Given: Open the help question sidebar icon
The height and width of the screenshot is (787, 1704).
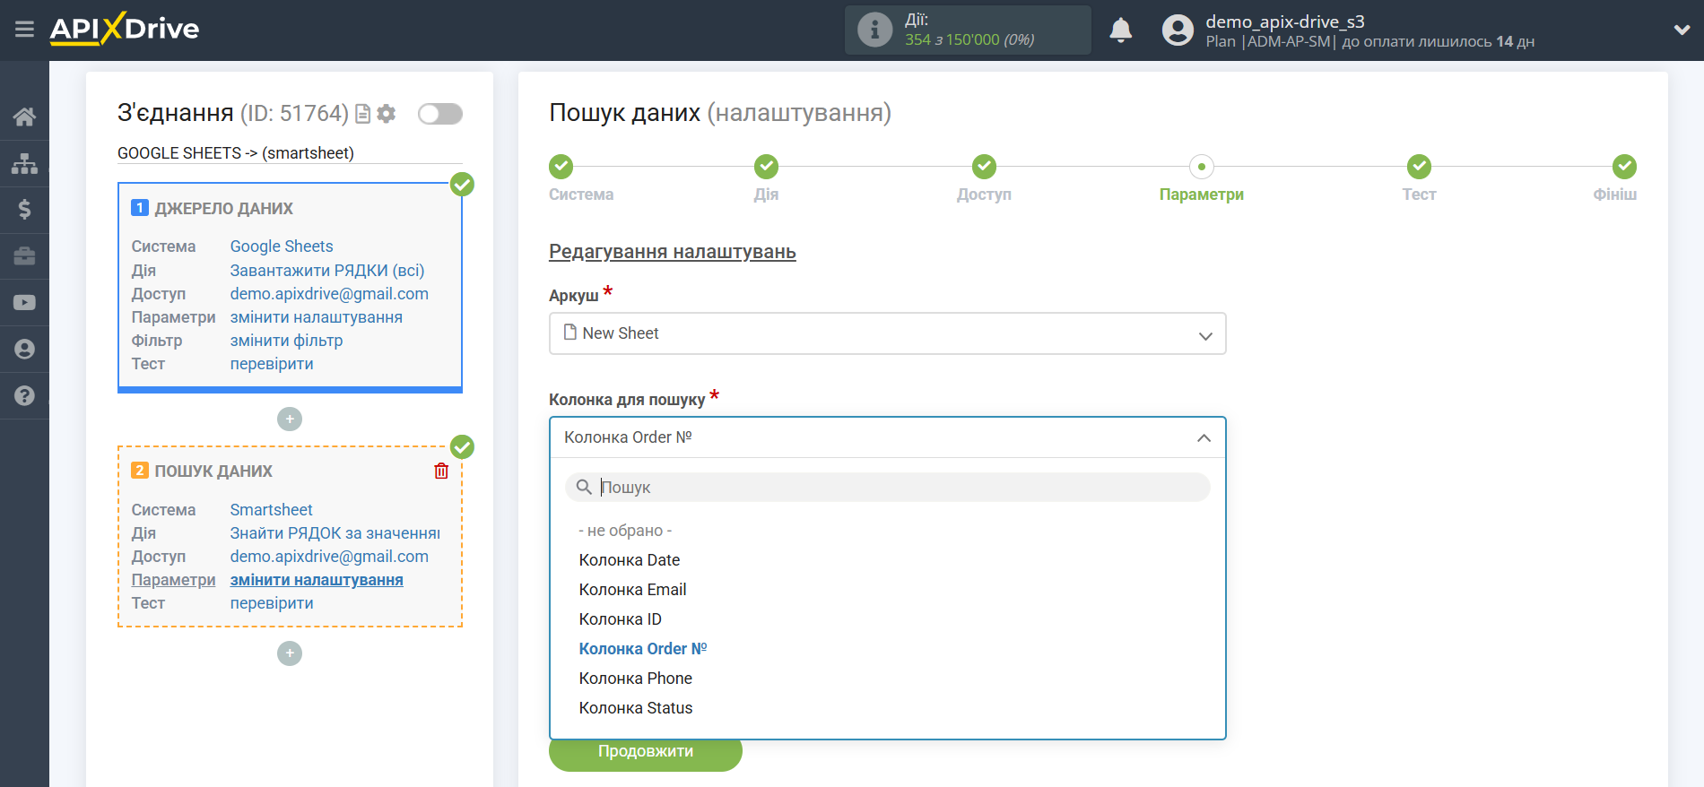Looking at the screenshot, I should 24,395.
